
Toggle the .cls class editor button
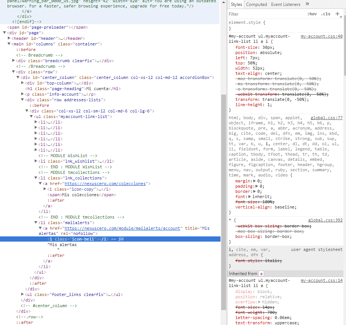tap(326, 14)
